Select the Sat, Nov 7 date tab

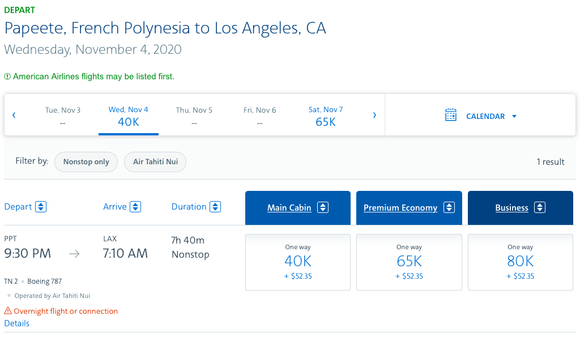(x=326, y=116)
